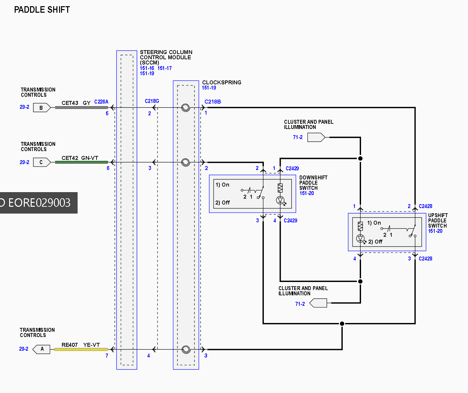Viewport: 468px width, 393px height.
Task: Click the C218B connector label
Action: click(213, 102)
